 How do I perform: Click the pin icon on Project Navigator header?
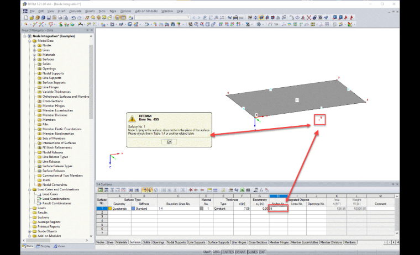[87, 30]
